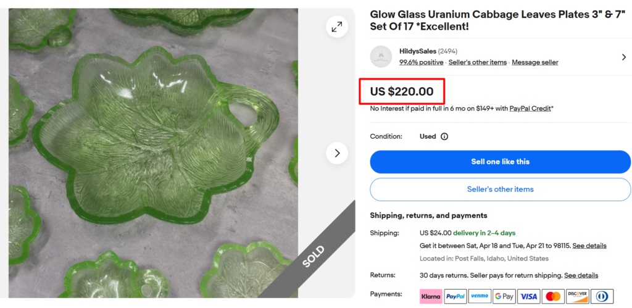Image resolution: width=632 pixels, height=308 pixels.
Task: Open the PayPal Credit link
Action: [x=530, y=109]
